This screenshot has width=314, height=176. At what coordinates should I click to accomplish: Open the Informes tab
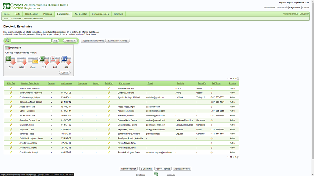118,14
